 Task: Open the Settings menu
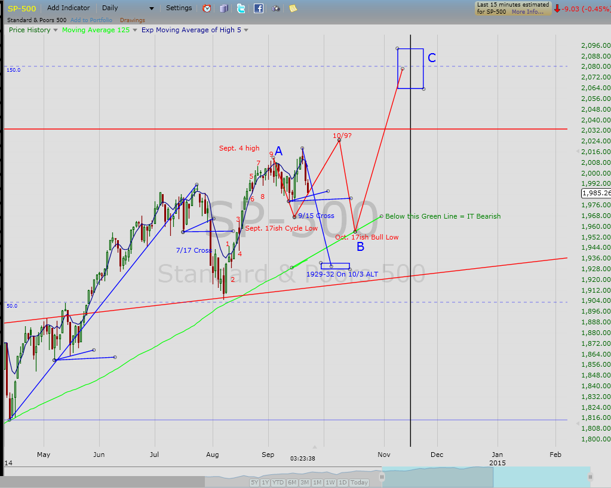[x=179, y=8]
